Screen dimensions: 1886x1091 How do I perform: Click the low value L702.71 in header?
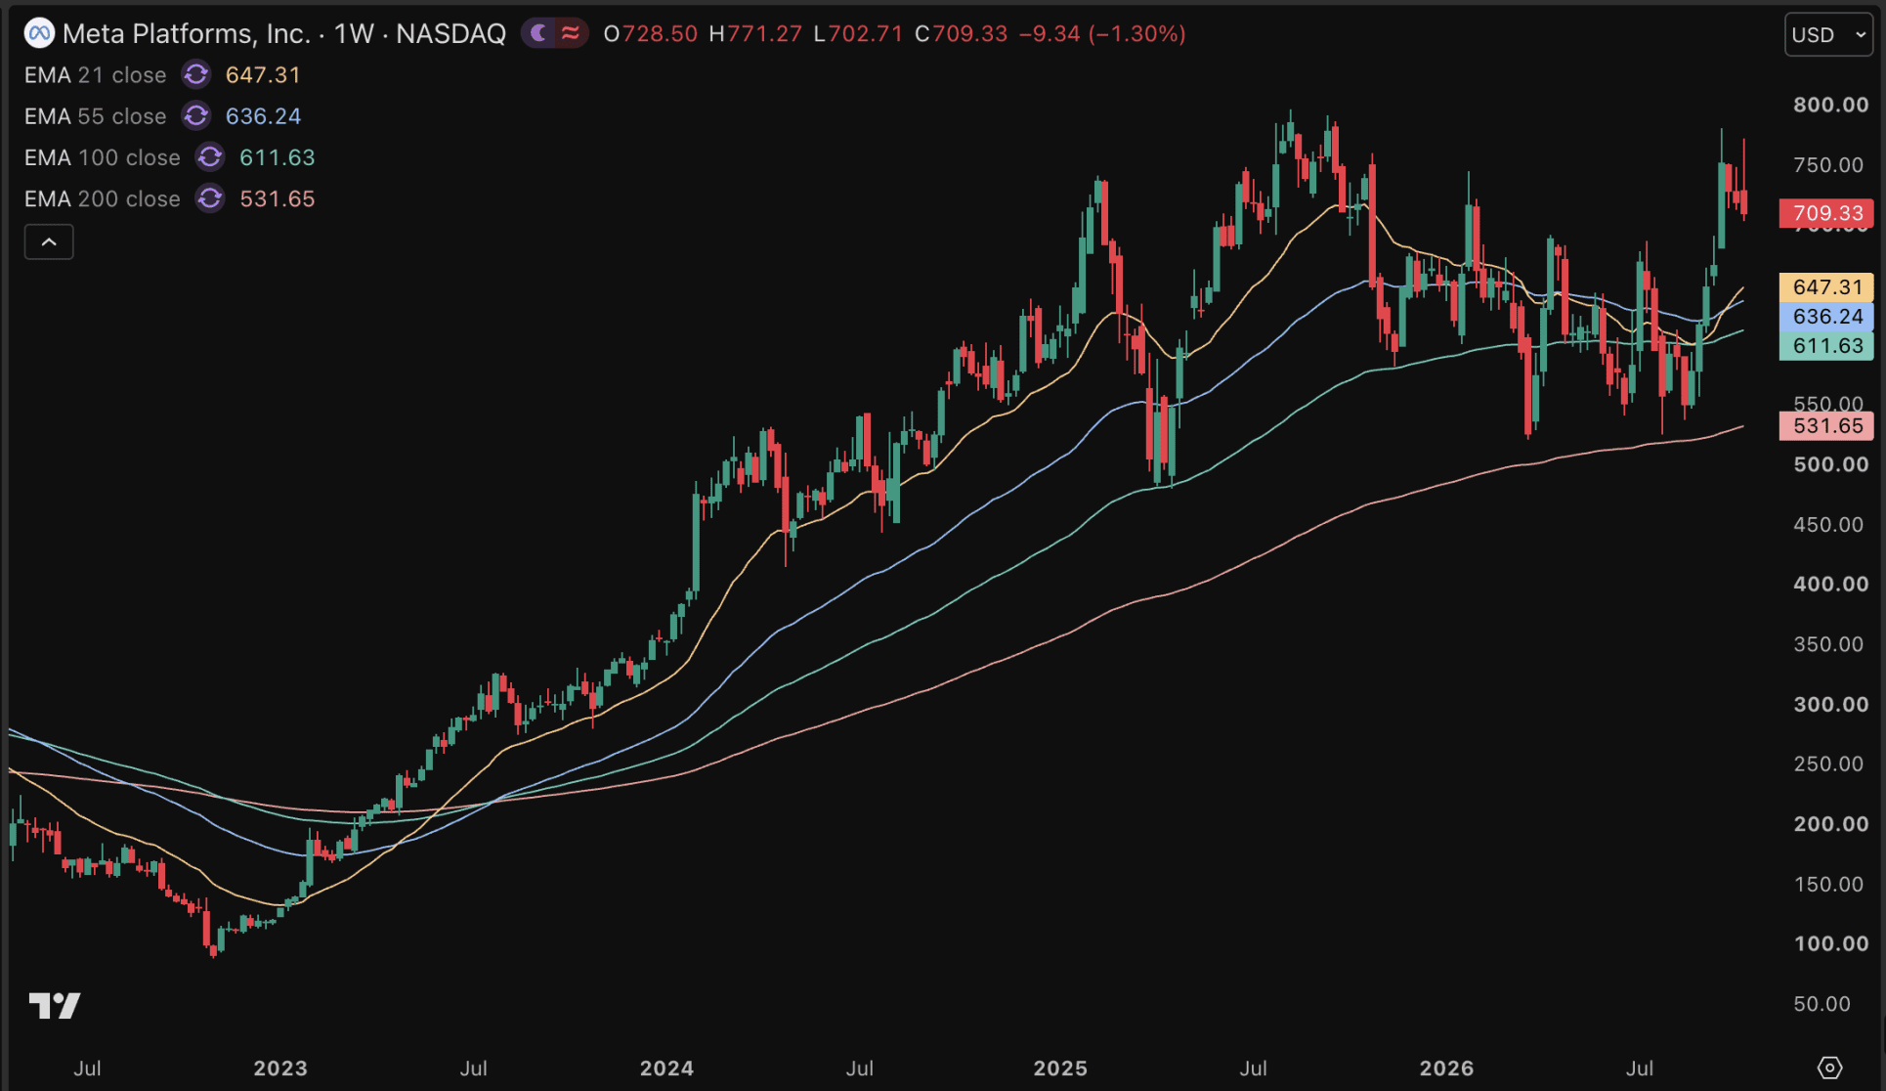(x=858, y=34)
